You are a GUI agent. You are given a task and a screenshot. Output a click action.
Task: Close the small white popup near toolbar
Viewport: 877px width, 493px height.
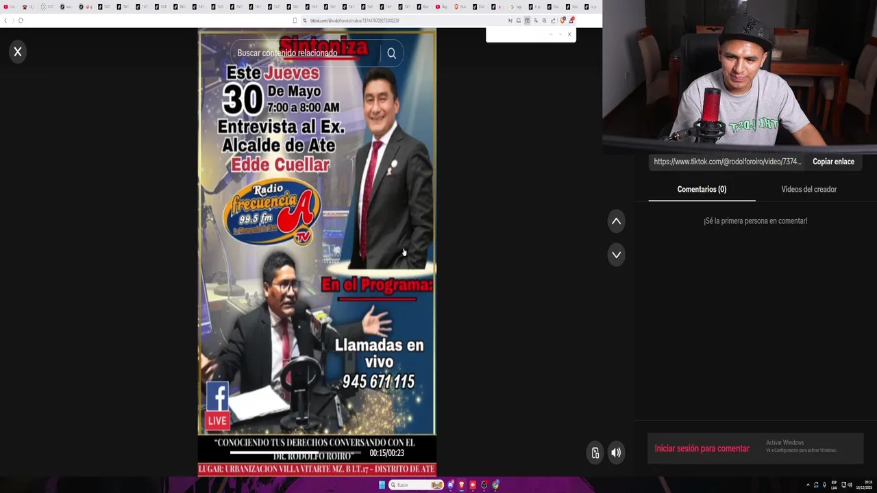[569, 34]
